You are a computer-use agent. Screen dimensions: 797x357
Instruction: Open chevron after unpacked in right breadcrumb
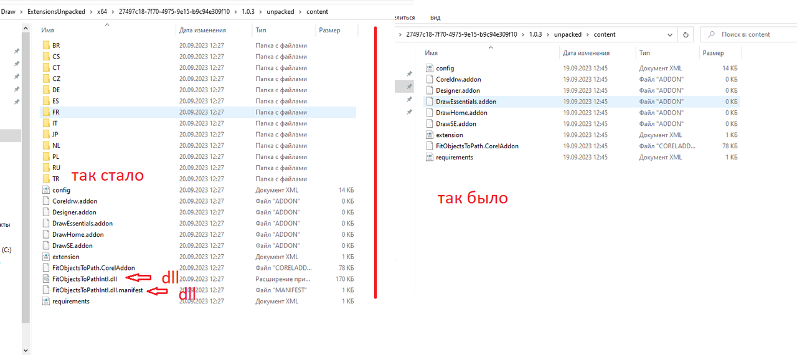pos(588,35)
